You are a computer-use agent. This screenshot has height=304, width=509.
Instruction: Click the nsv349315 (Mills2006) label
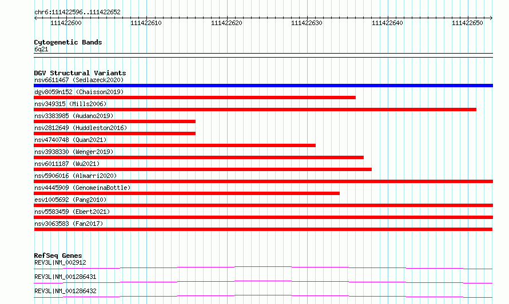pyautogui.click(x=70, y=104)
